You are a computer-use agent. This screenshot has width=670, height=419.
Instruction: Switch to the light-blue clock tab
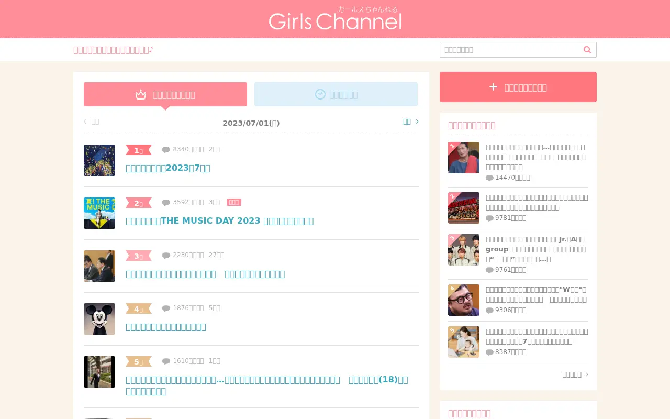pyautogui.click(x=336, y=94)
